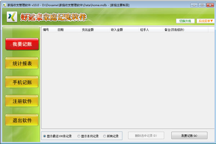The height and width of the screenshot is (144, 216).
Task: Click the 注册软件 sidebar button
Action: click(22, 101)
